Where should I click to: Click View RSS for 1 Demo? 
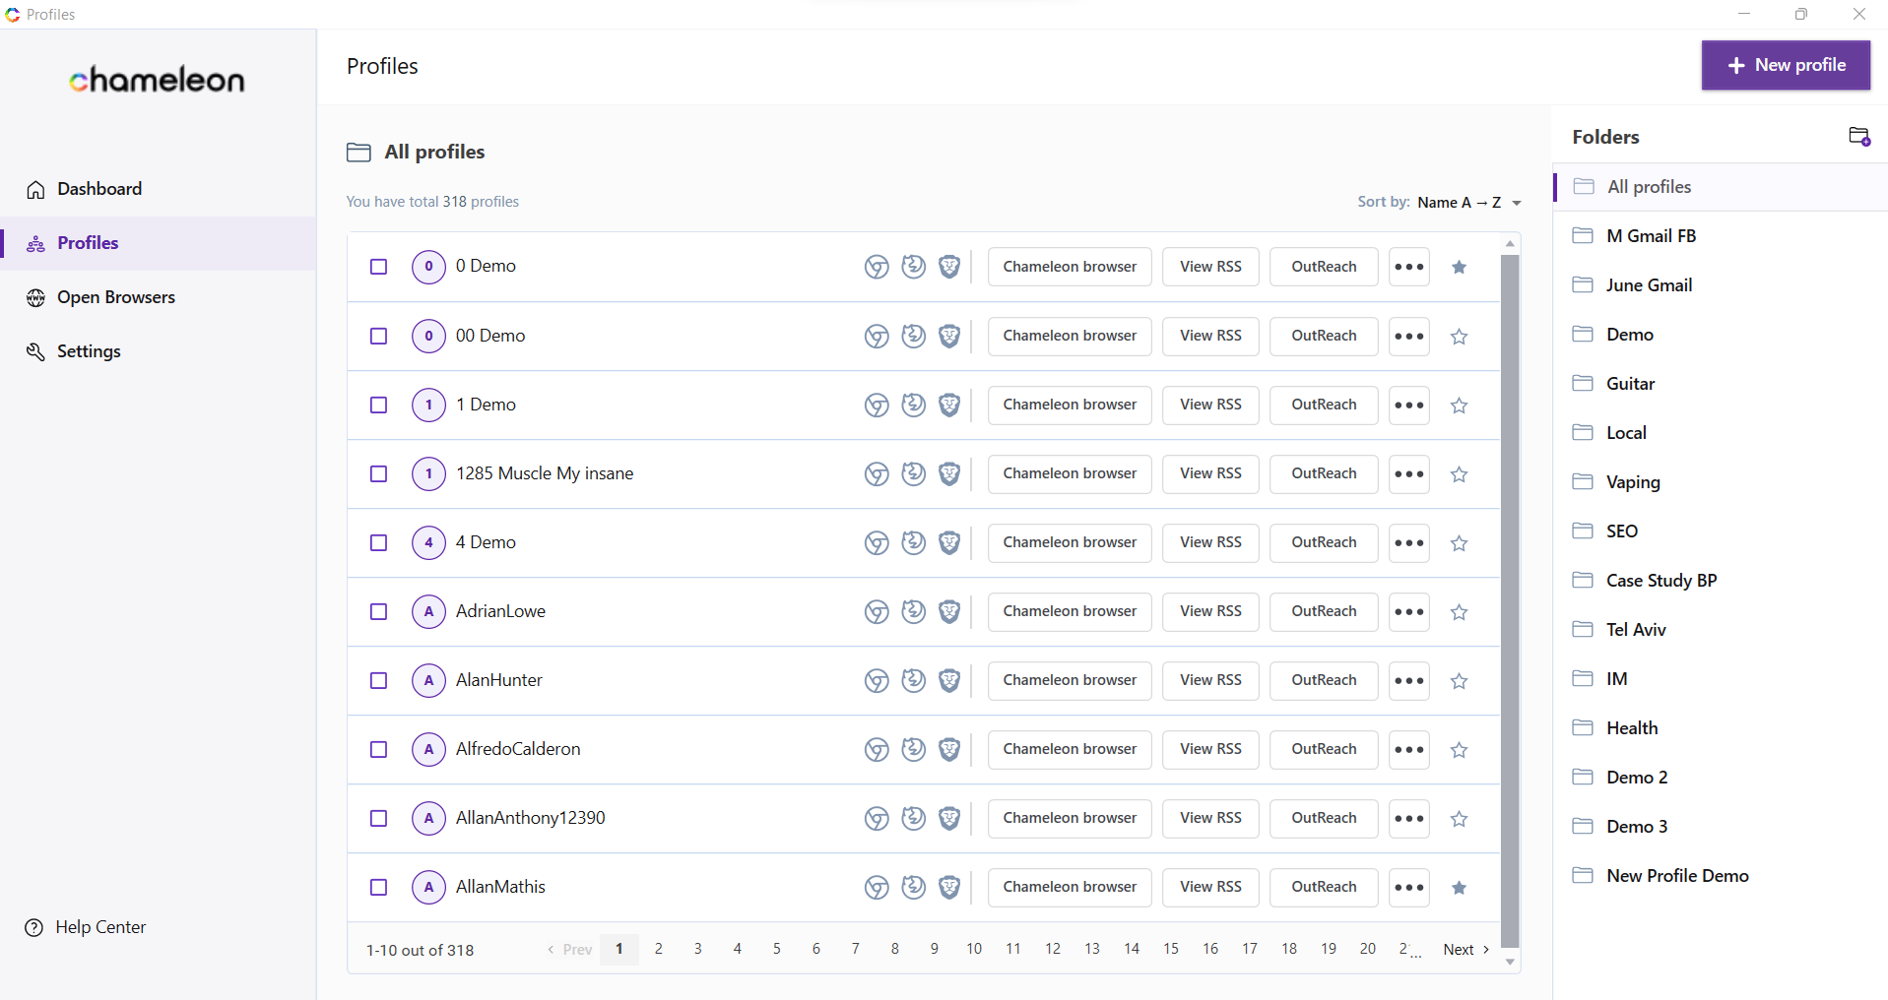tap(1210, 405)
